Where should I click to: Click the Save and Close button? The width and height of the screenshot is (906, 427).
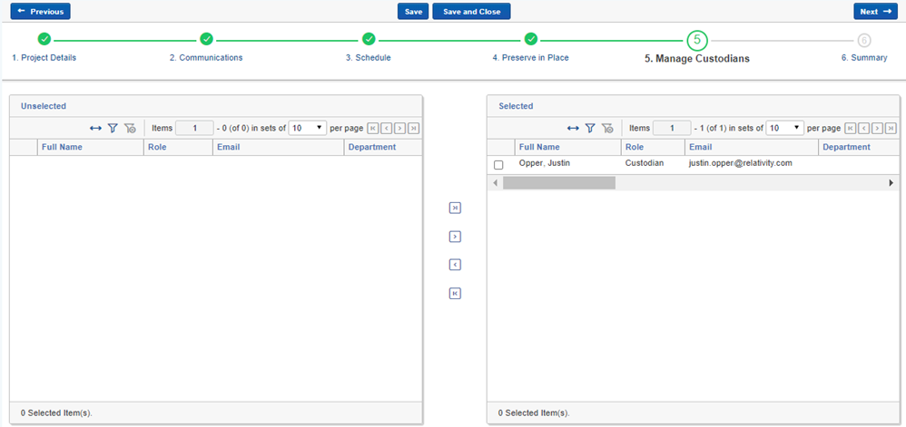(471, 12)
